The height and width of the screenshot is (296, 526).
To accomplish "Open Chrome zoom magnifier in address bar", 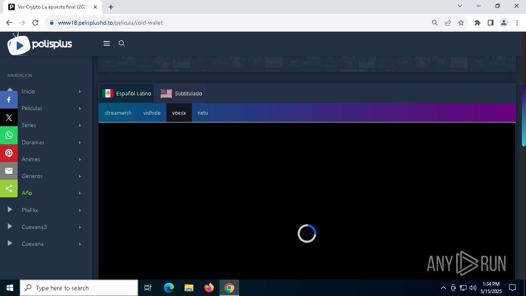I will point(435,23).
